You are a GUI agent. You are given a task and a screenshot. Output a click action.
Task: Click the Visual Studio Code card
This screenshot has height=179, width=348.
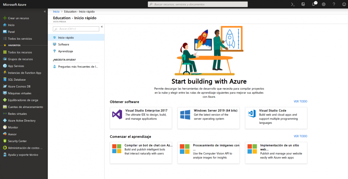point(276,118)
